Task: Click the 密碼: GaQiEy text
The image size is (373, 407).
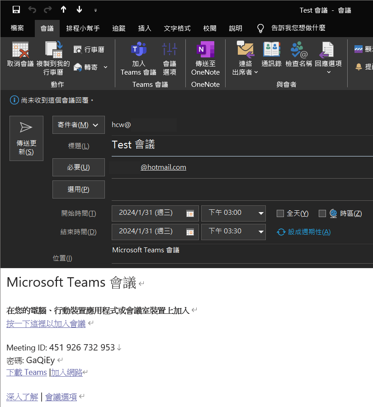Action: point(31,360)
